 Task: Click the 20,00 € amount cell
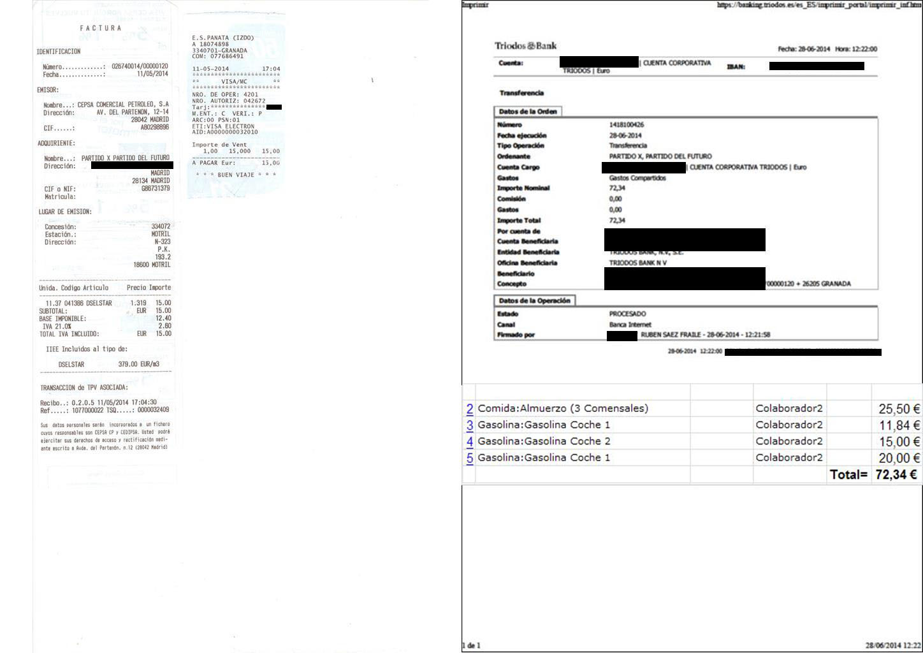click(x=898, y=458)
